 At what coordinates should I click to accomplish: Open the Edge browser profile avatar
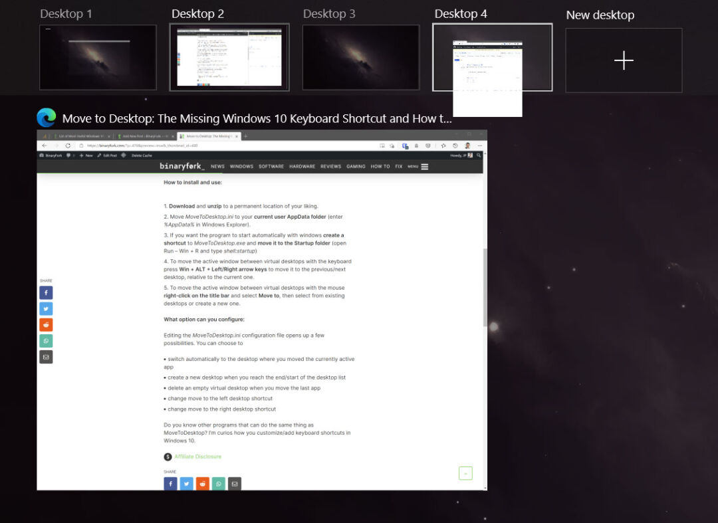click(467, 146)
